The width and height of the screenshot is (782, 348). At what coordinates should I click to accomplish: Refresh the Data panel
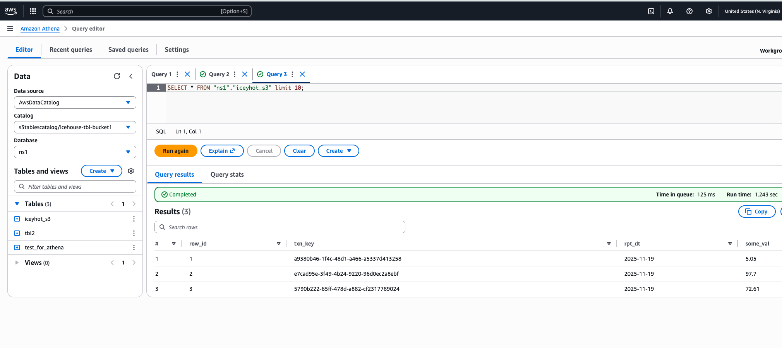pos(117,76)
